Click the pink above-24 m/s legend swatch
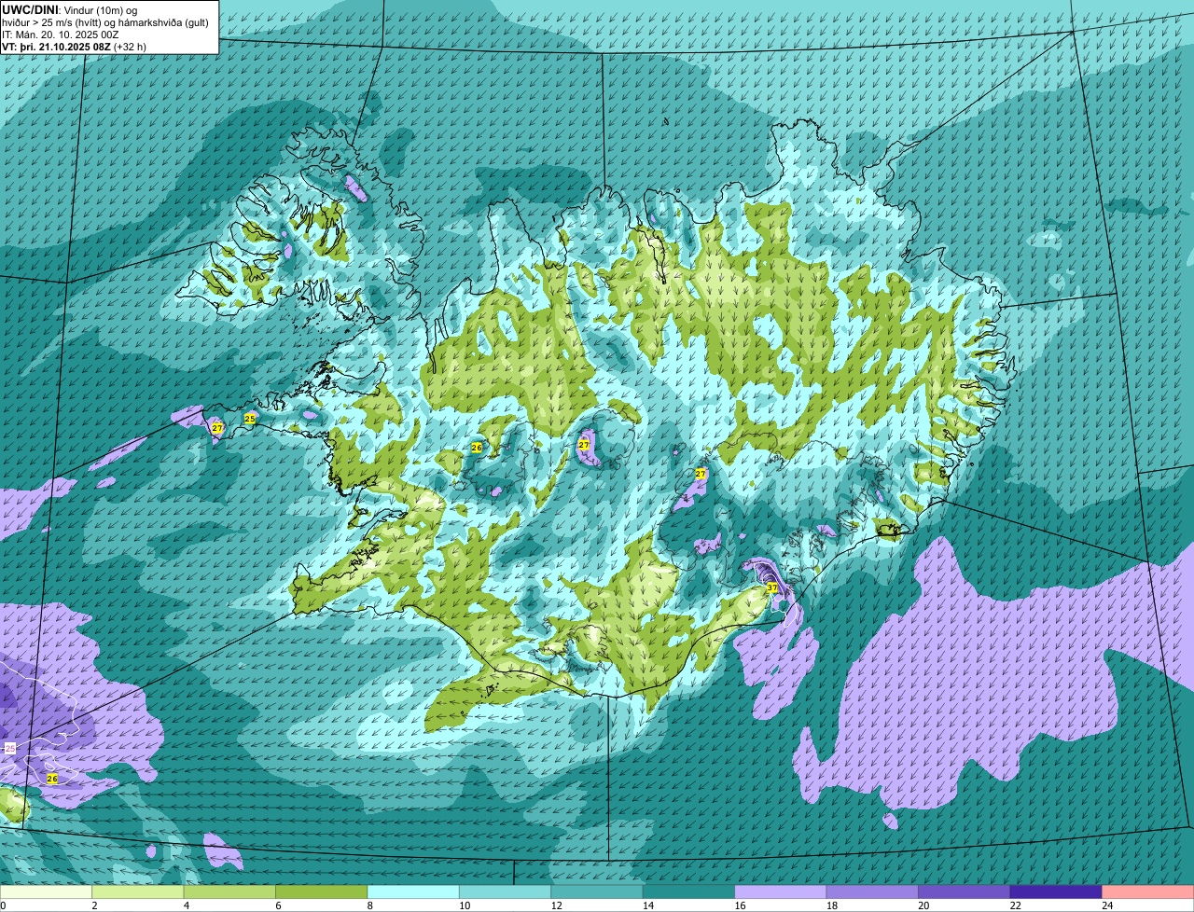 click(x=1147, y=891)
